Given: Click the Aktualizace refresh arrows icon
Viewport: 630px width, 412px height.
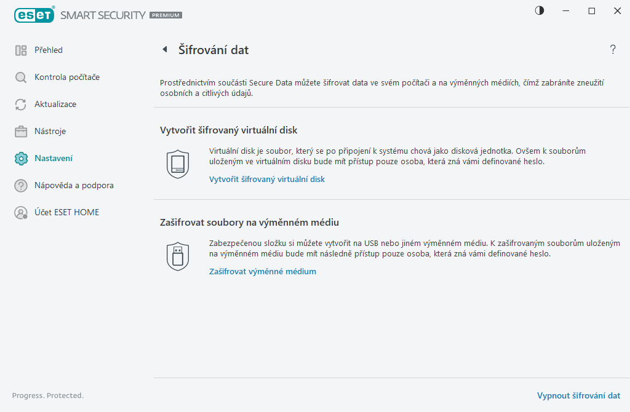Looking at the screenshot, I should (21, 105).
